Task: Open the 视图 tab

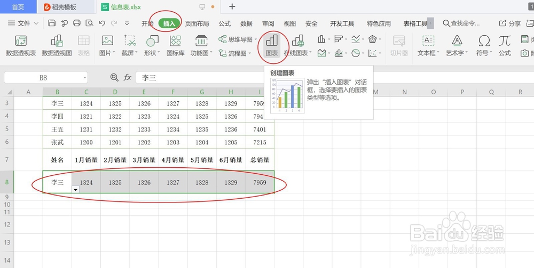Action: (290, 23)
